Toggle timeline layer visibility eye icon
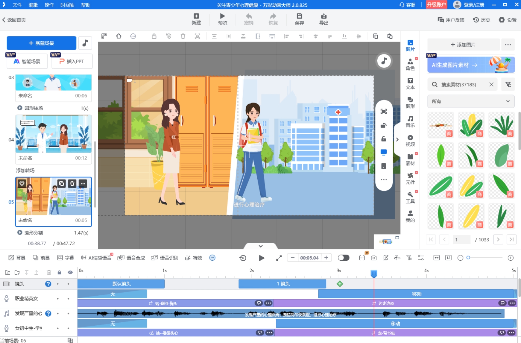Viewport: 521px width, 343px height. click(x=70, y=273)
